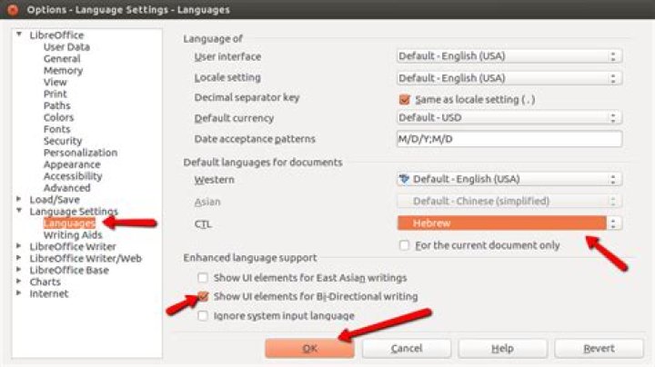Open the Accessibility options page
This screenshot has height=367, width=655.
(73, 176)
